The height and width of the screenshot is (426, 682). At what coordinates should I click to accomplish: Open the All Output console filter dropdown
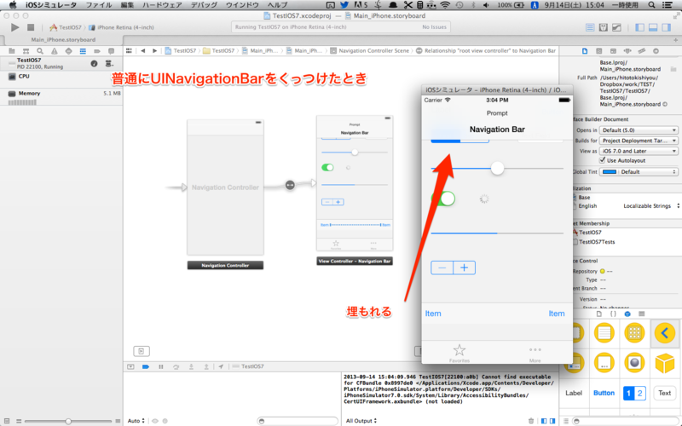pos(361,420)
